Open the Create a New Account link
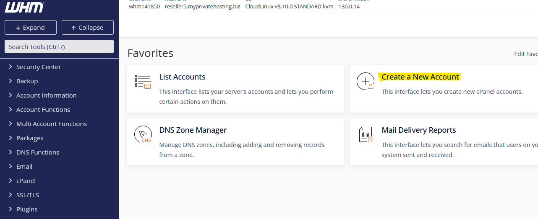Image resolution: width=538 pixels, height=219 pixels. (x=420, y=77)
